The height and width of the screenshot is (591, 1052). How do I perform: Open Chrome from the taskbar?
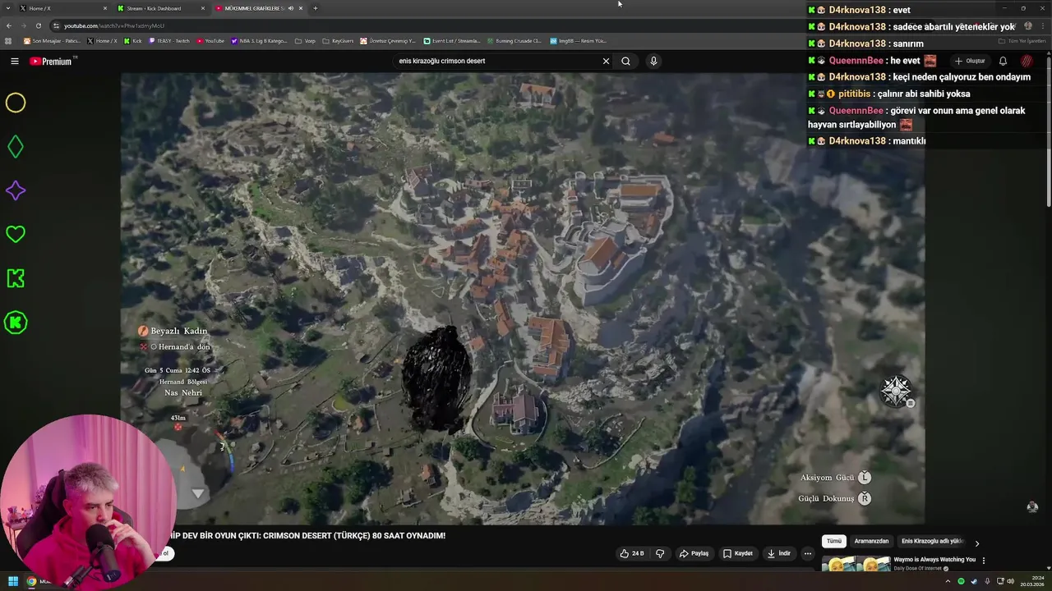[x=31, y=581]
